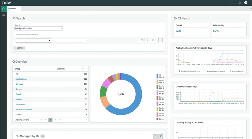Viewport: 252px width, 139px height.
Task: Sort by the CI Count column arrow
Action: pyautogui.click(x=83, y=69)
